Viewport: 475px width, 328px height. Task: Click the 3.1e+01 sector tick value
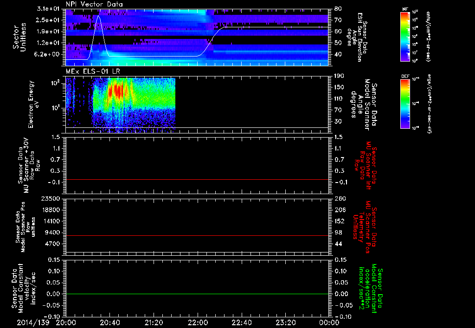coord(48,9)
